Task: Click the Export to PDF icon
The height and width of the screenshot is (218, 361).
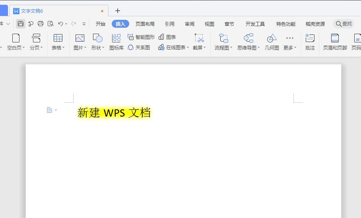Action: pyautogui.click(x=31, y=24)
